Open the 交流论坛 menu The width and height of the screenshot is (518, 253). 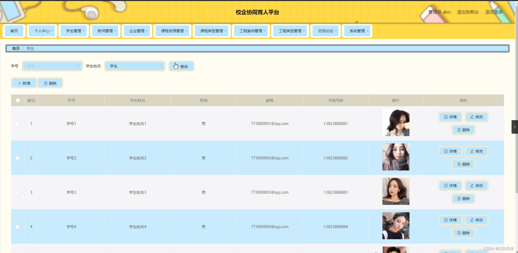tap(325, 31)
